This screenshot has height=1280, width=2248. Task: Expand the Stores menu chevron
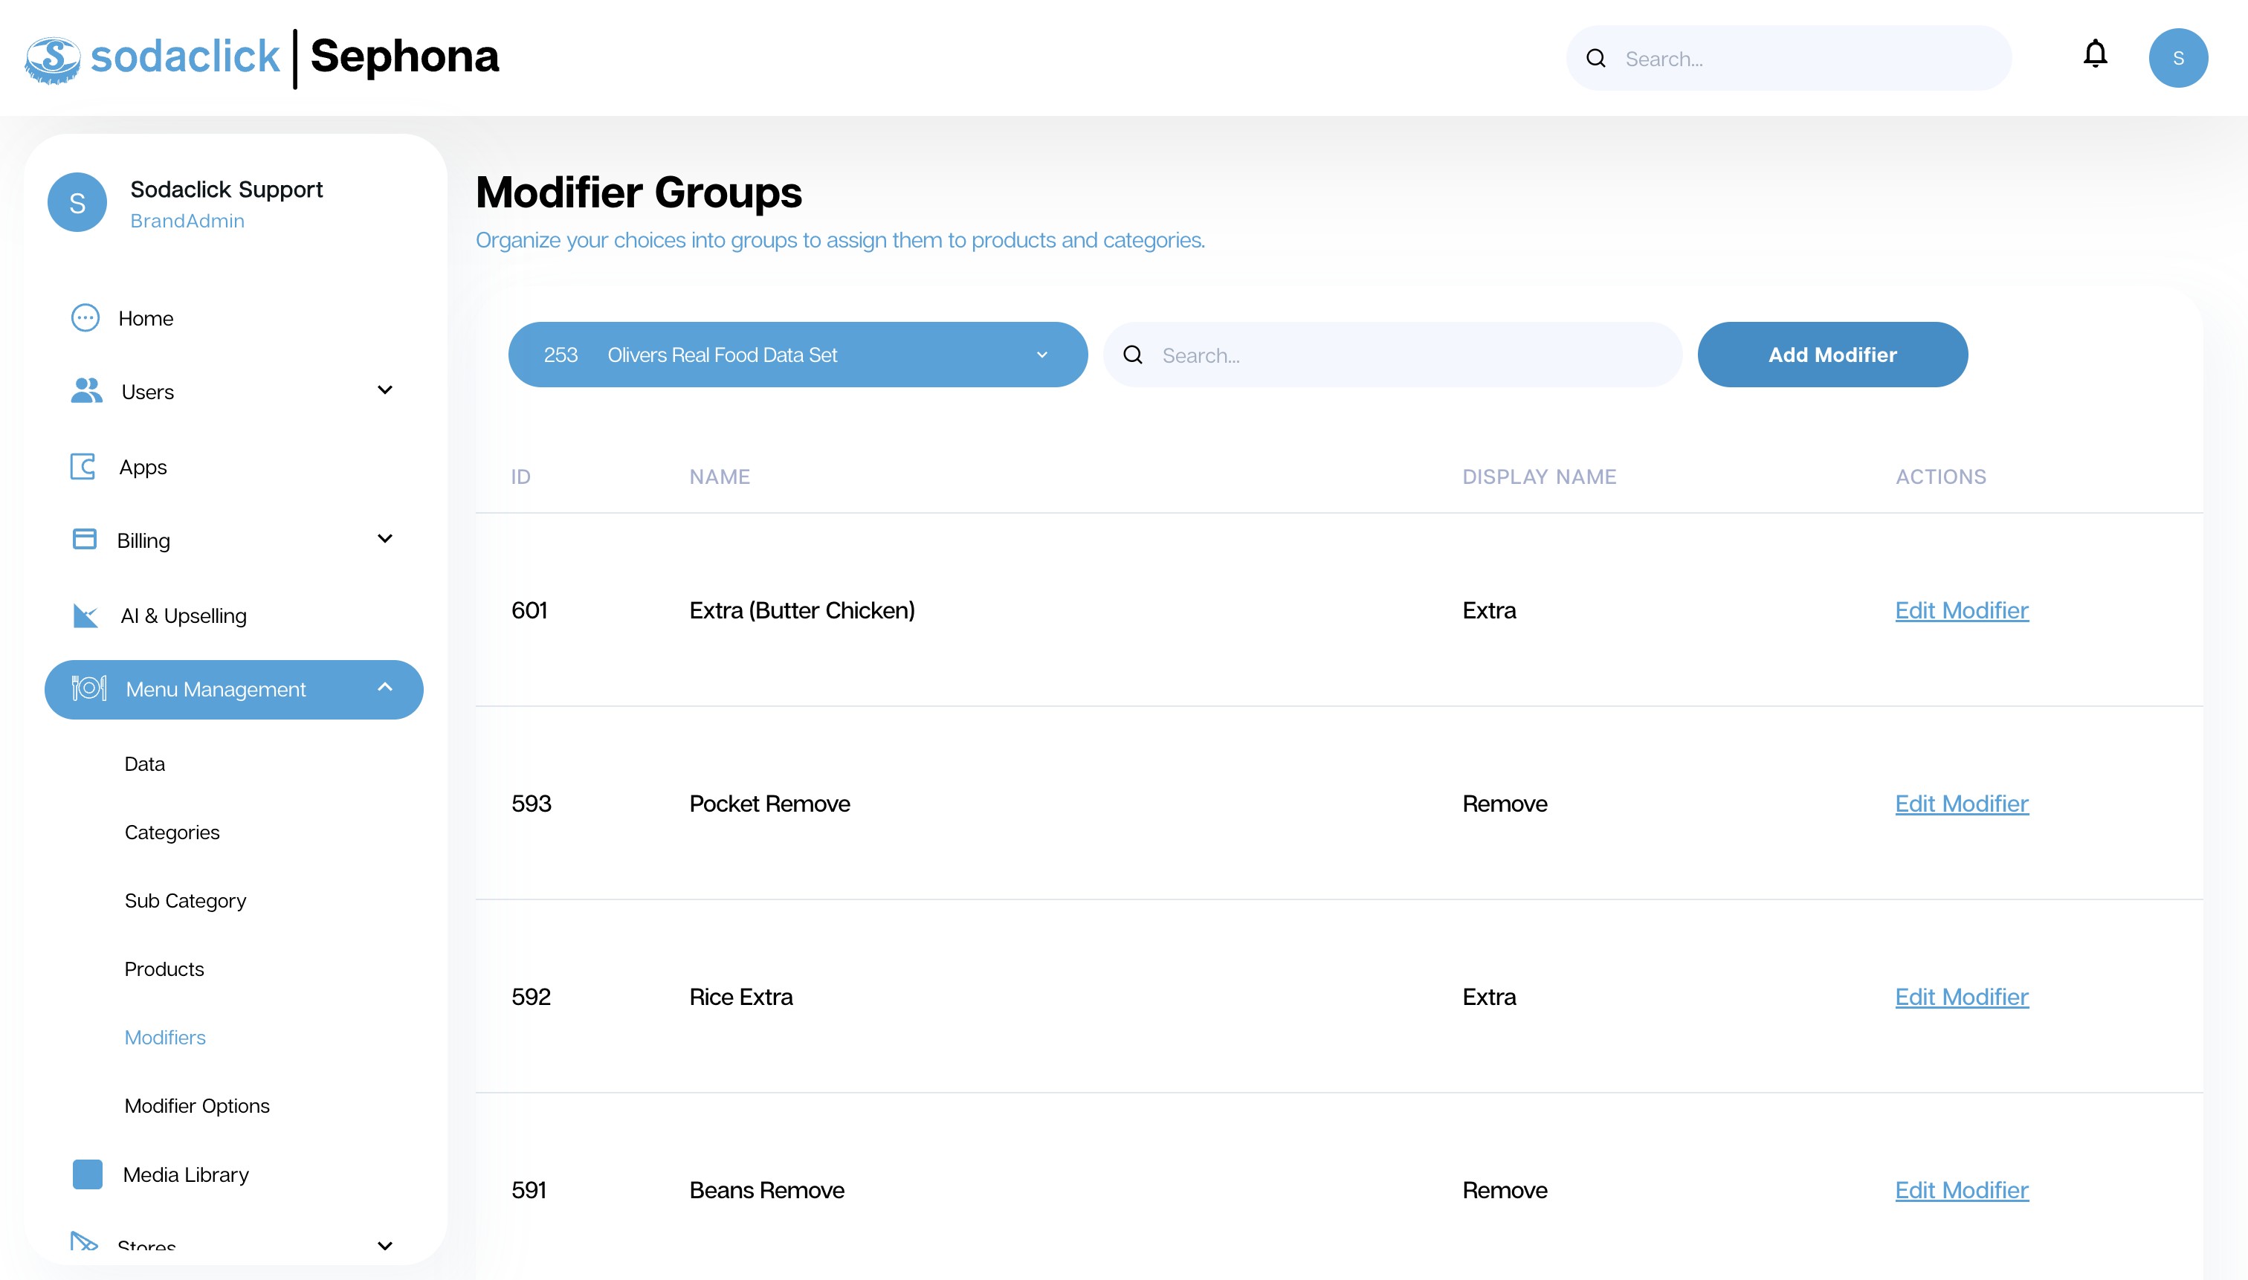click(384, 1246)
